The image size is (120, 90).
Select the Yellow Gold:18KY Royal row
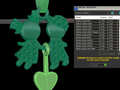[x=97, y=32]
